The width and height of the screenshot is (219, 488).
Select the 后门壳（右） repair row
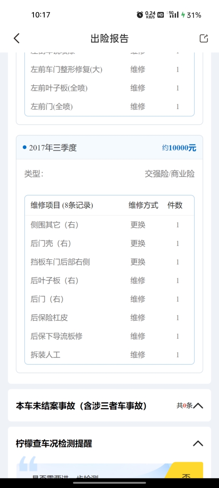109,243
